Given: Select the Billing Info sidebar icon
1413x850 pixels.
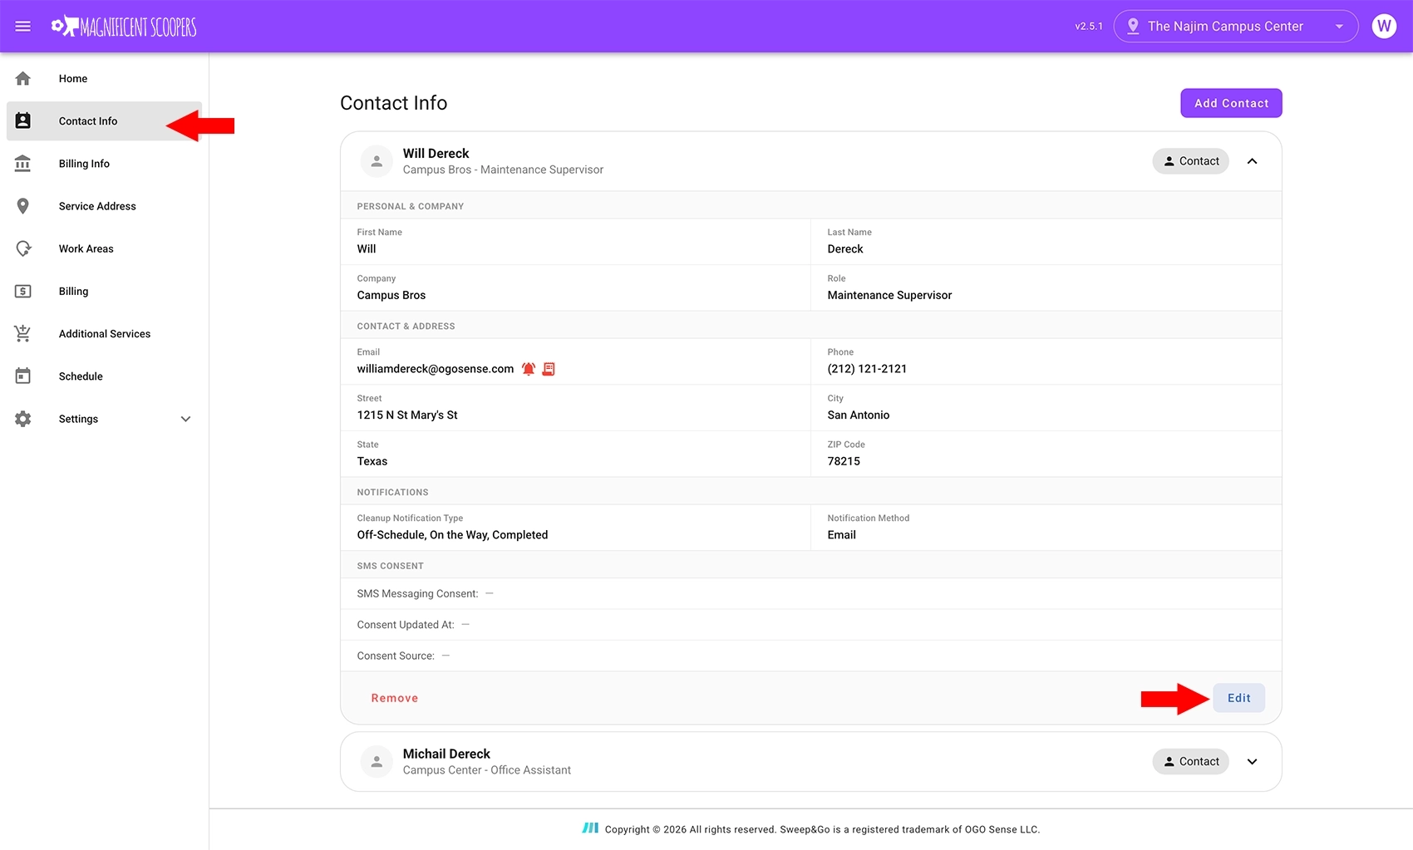Looking at the screenshot, I should (x=22, y=163).
